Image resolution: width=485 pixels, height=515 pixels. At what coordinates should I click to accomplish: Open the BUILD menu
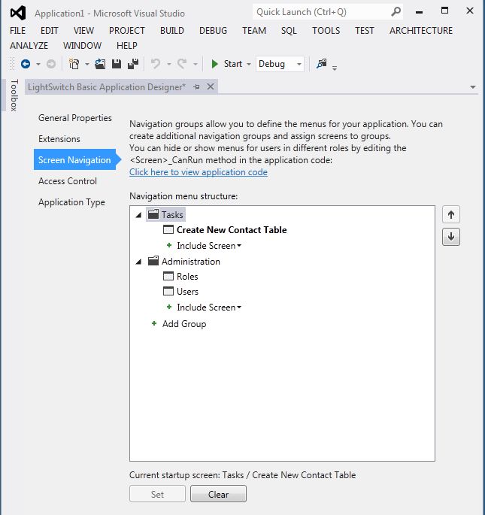pyautogui.click(x=172, y=31)
